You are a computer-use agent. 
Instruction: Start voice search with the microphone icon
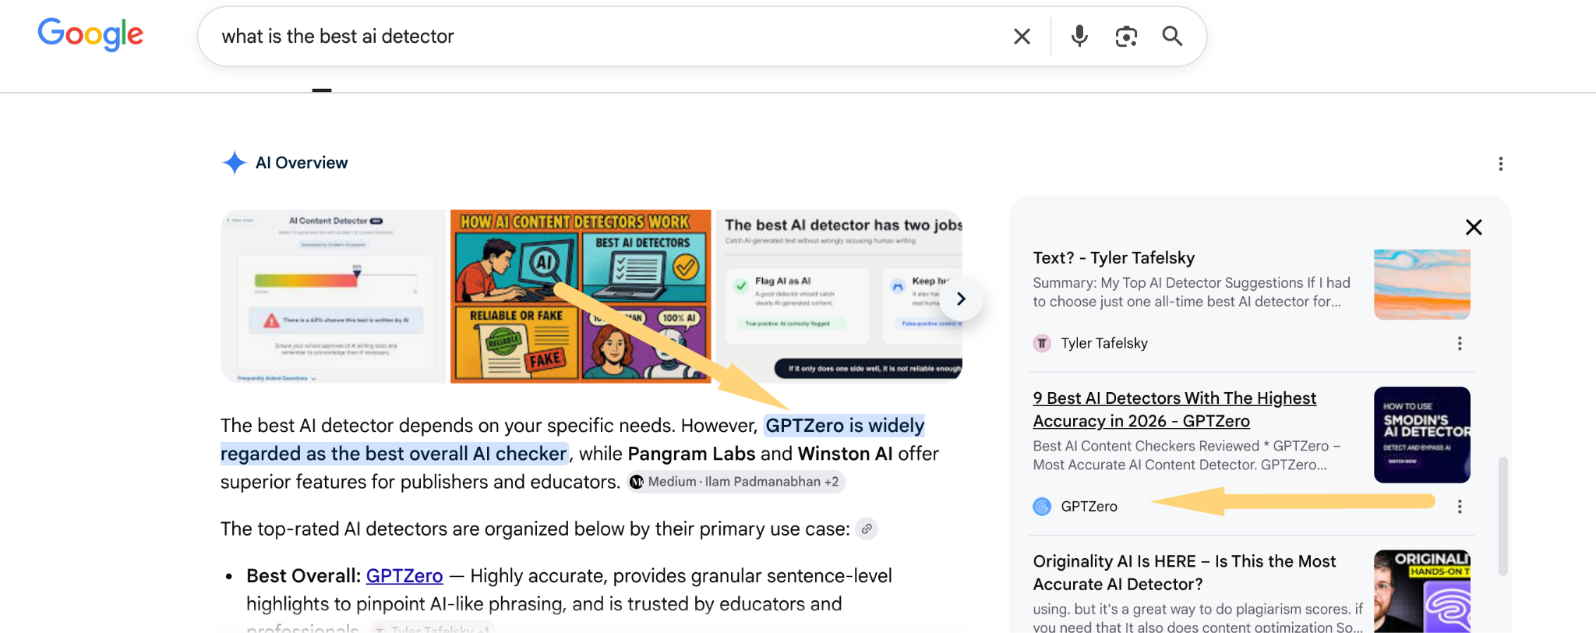click(x=1079, y=37)
